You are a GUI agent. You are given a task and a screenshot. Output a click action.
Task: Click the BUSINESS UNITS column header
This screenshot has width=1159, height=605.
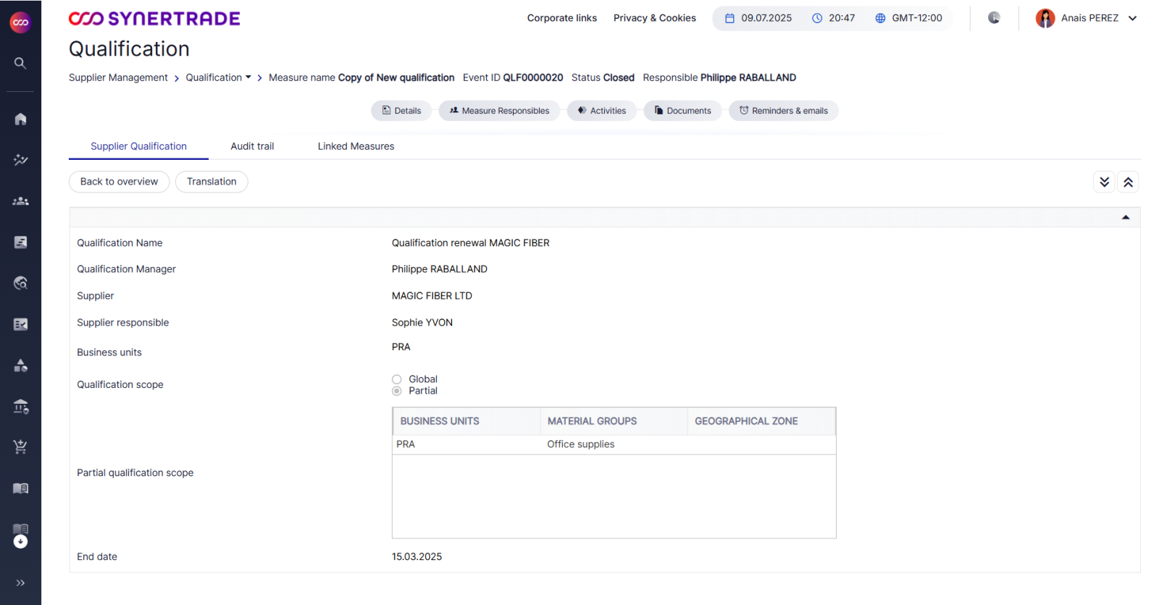pos(466,421)
